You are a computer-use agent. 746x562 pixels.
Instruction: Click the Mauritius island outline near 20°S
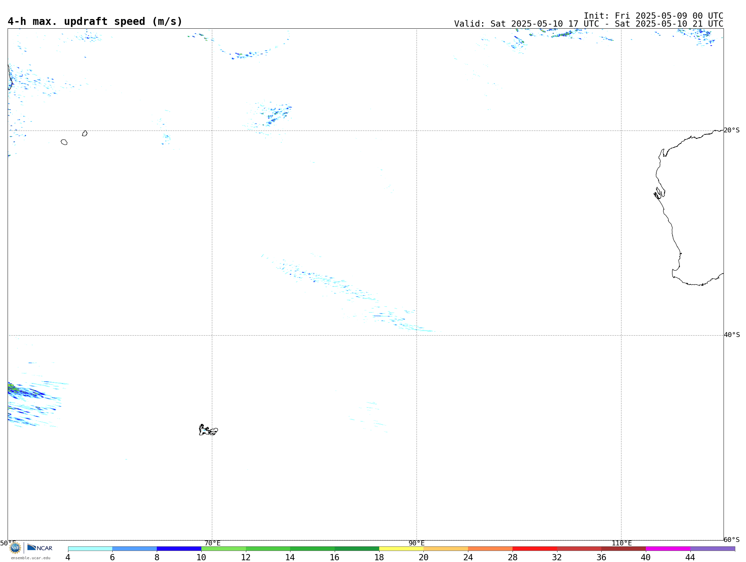[85, 133]
